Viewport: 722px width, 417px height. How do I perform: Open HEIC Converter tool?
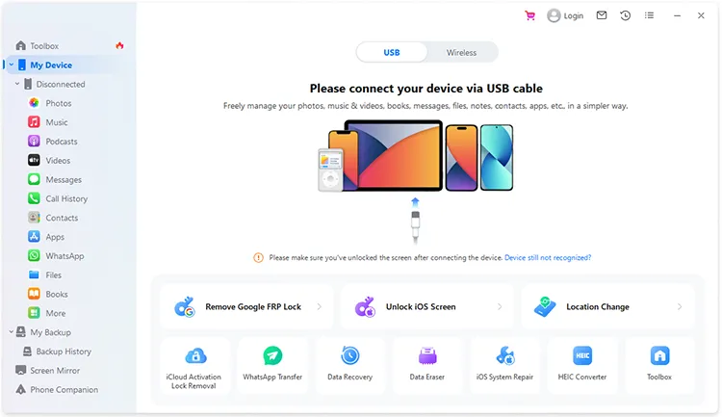582,365
